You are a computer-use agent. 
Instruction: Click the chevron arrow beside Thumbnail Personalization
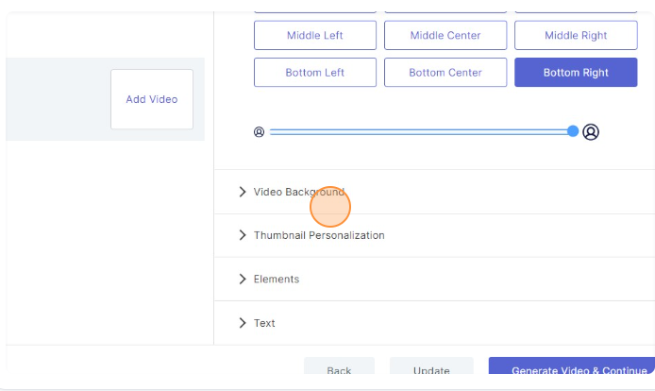[243, 235]
